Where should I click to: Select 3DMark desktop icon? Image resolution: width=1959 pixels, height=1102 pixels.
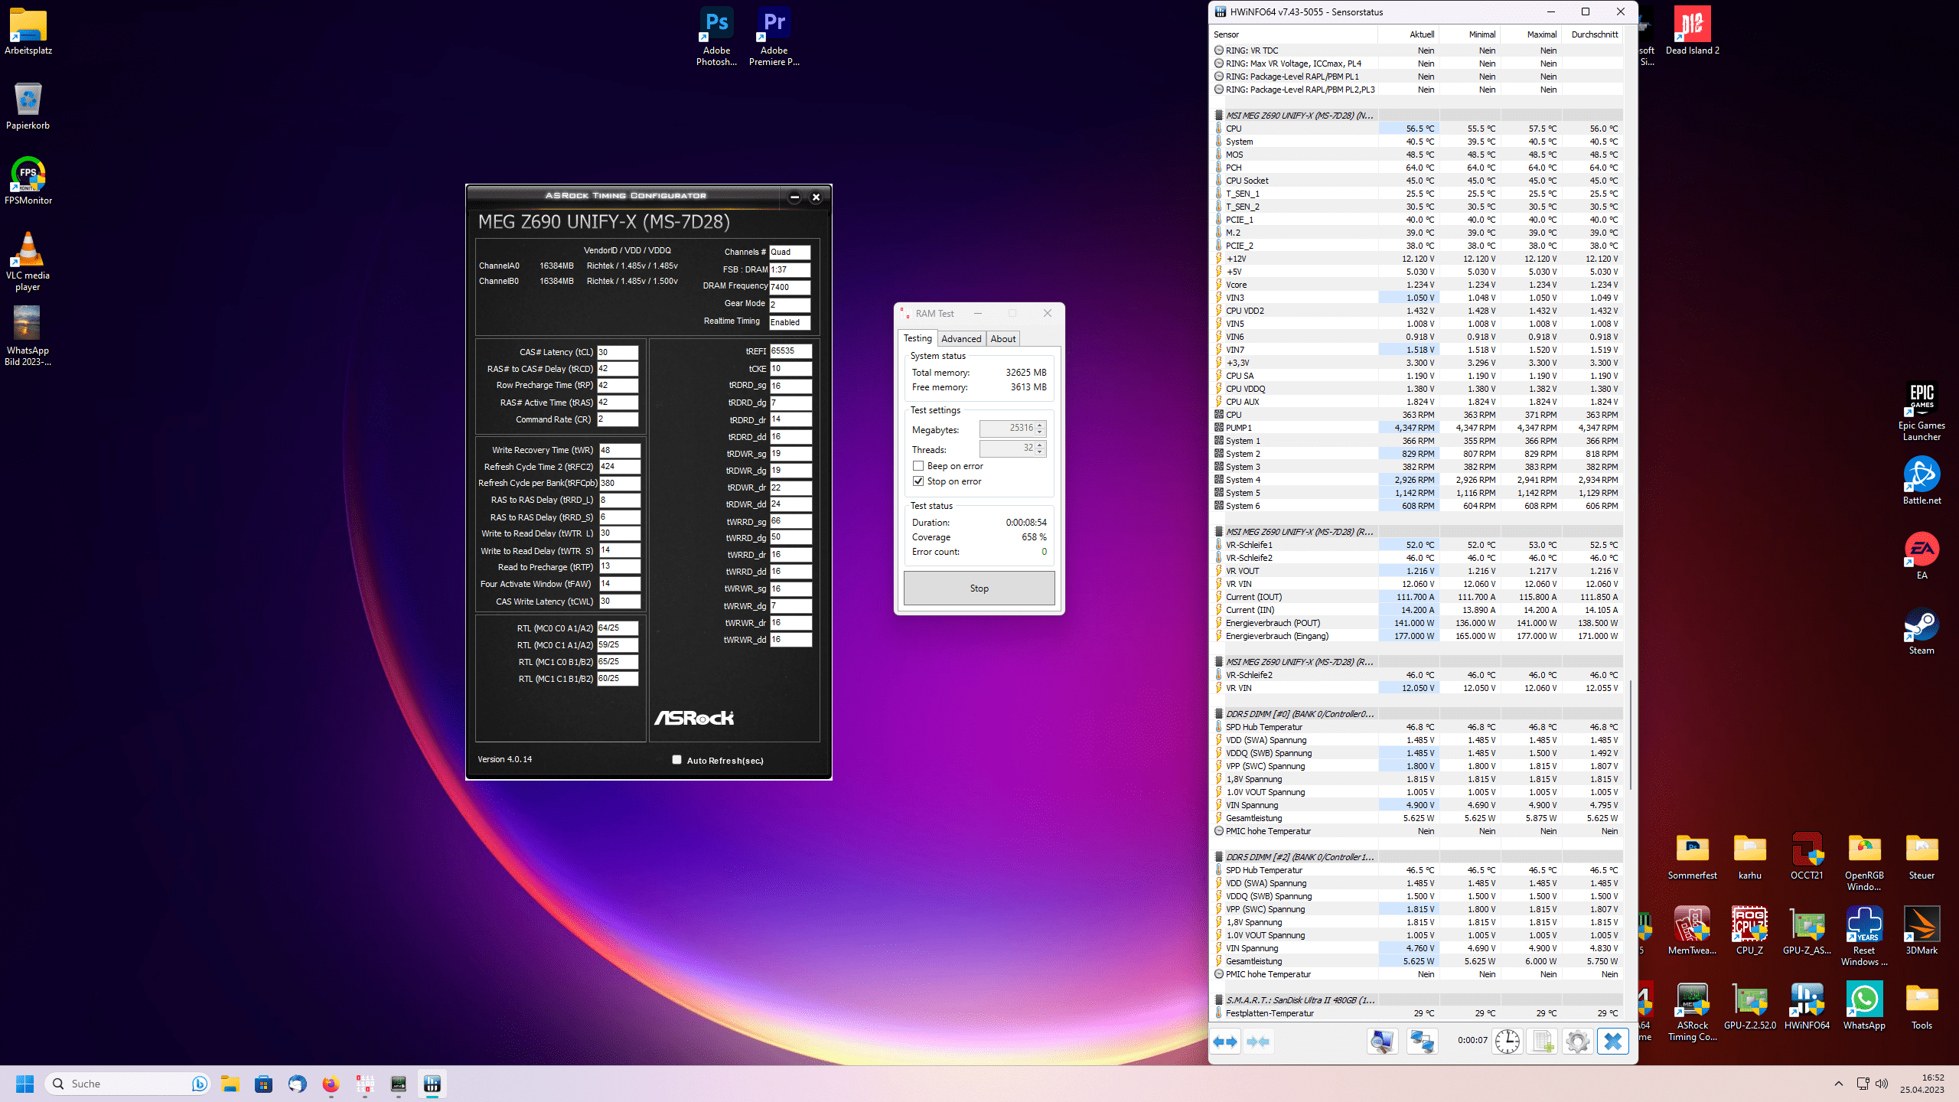tap(1922, 931)
